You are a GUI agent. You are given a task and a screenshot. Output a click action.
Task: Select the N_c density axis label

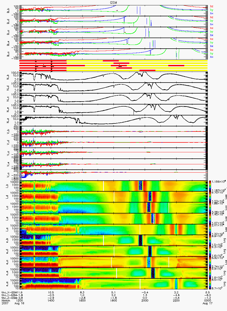pos(8,99)
